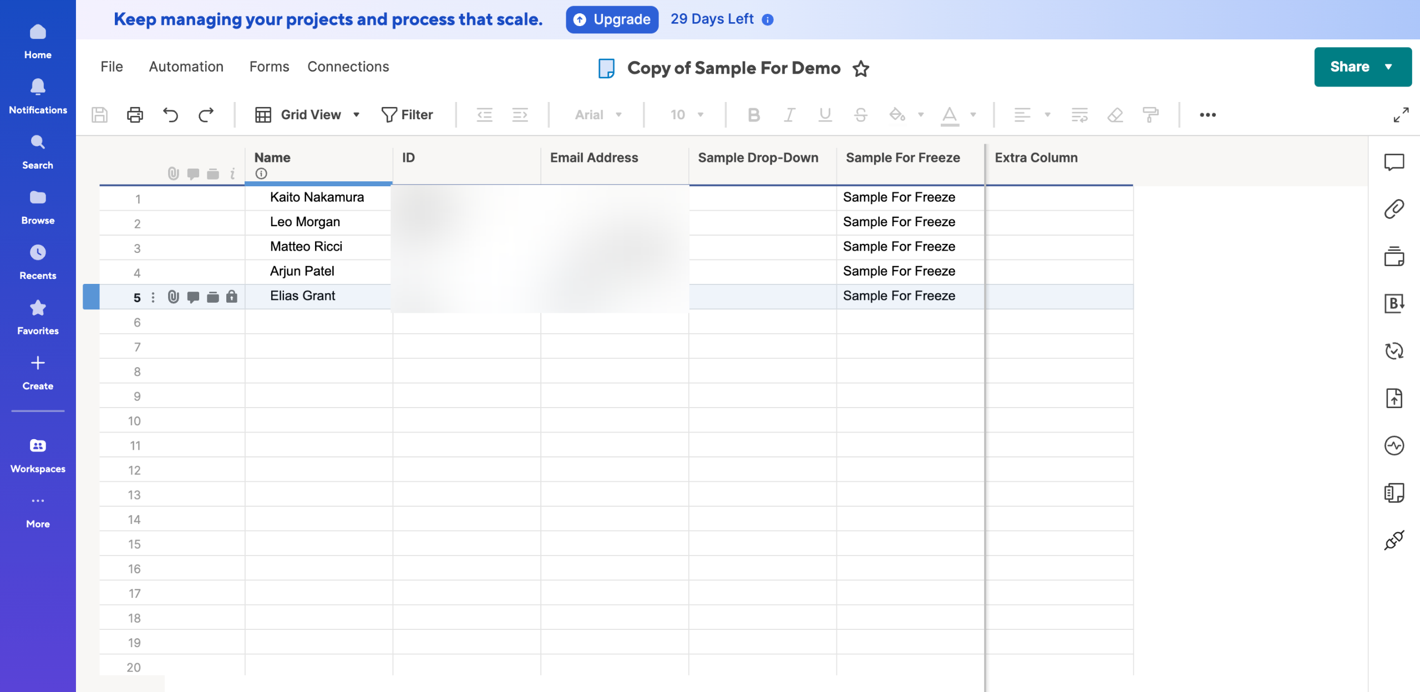1420x692 pixels.
Task: Go to Home in sidebar
Action: coord(38,42)
